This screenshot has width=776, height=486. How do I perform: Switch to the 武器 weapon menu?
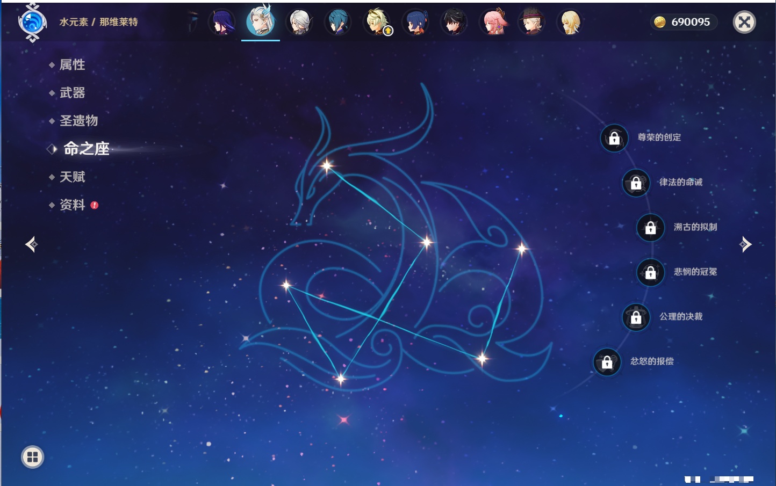point(72,93)
